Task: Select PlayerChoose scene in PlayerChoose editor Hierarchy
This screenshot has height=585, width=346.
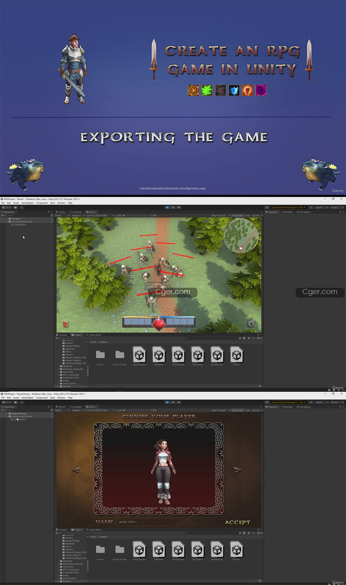Action: (x=19, y=413)
